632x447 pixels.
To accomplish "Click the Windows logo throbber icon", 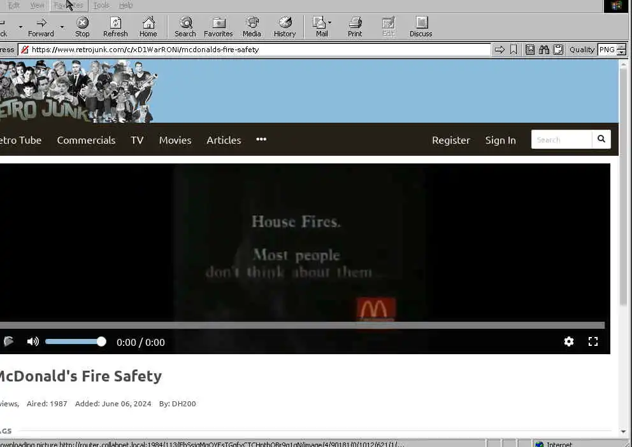I will click(x=616, y=6).
